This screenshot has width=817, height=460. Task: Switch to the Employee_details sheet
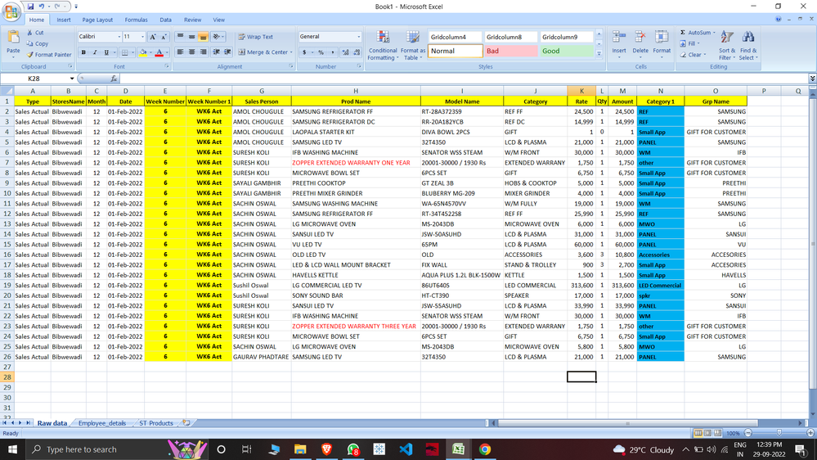click(x=102, y=423)
